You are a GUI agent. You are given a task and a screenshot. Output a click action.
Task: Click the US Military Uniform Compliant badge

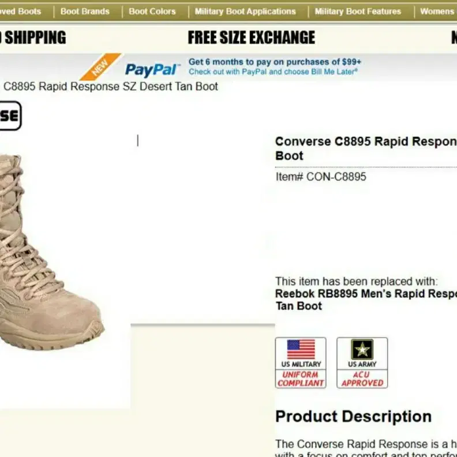click(301, 362)
